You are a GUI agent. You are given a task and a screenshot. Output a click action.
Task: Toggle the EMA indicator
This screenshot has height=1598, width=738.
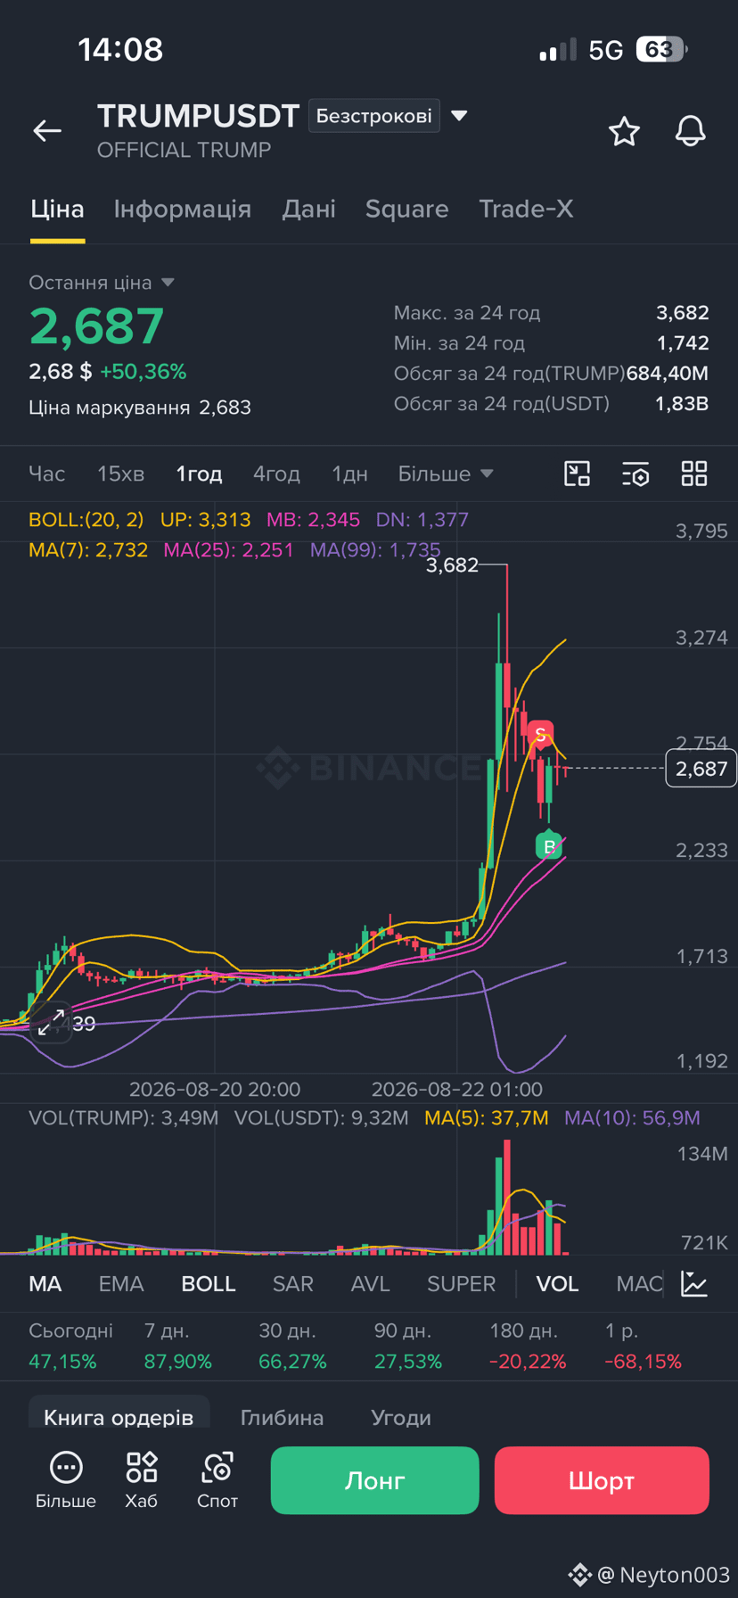[x=121, y=1284]
